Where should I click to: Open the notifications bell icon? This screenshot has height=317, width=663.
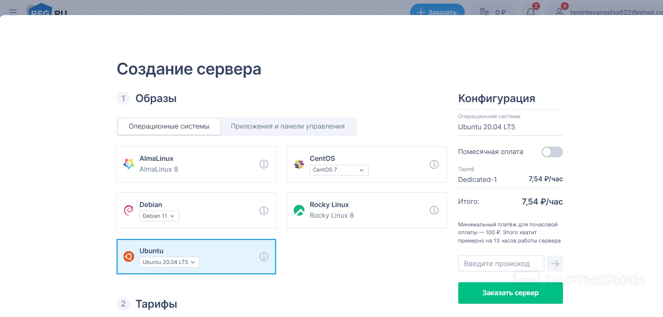[531, 12]
